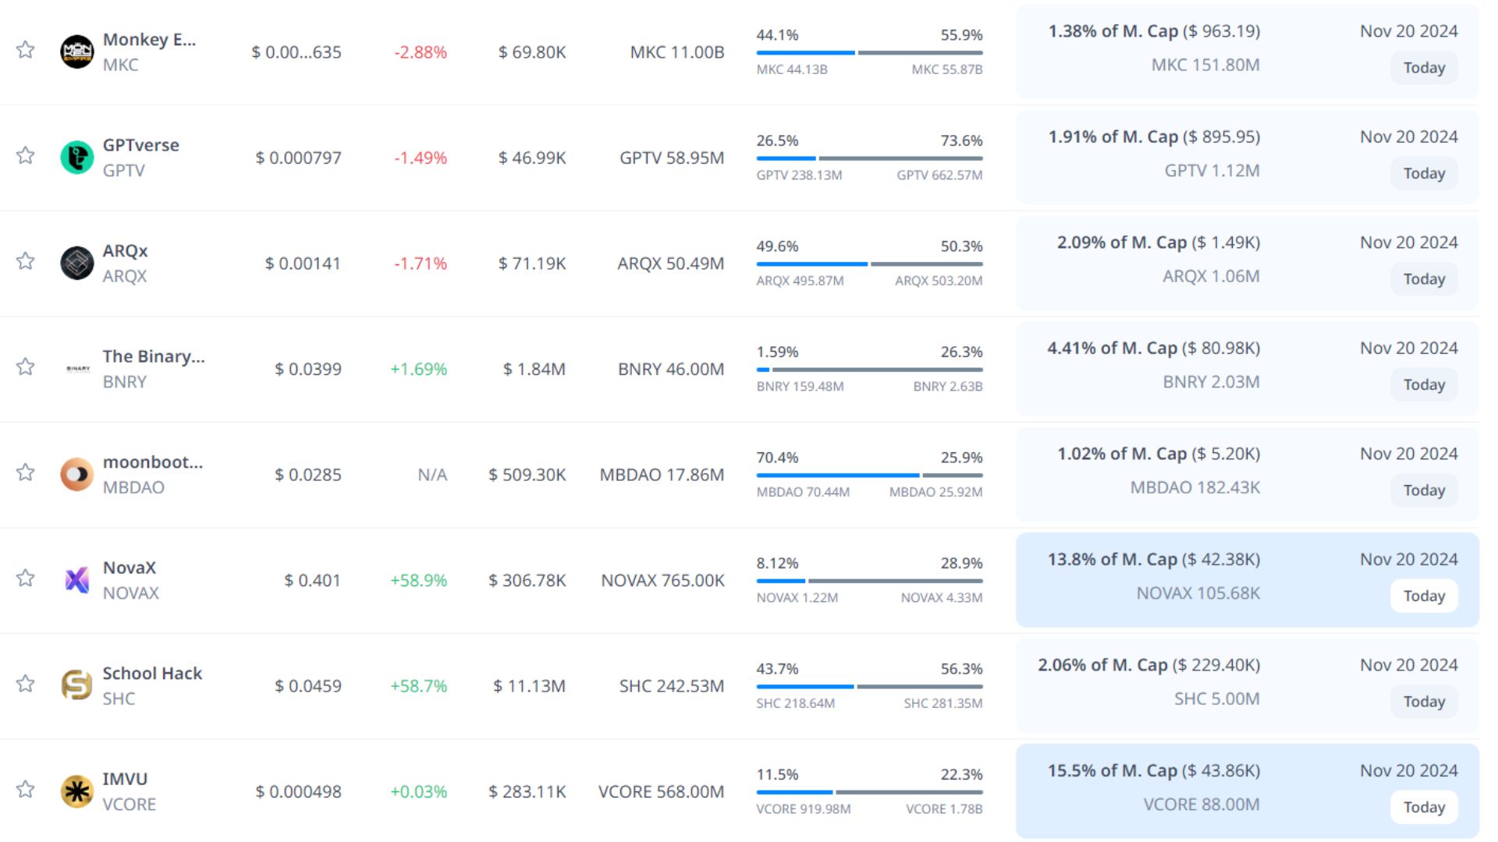
Task: Add NovaX to watchlist with star
Action: click(x=26, y=578)
